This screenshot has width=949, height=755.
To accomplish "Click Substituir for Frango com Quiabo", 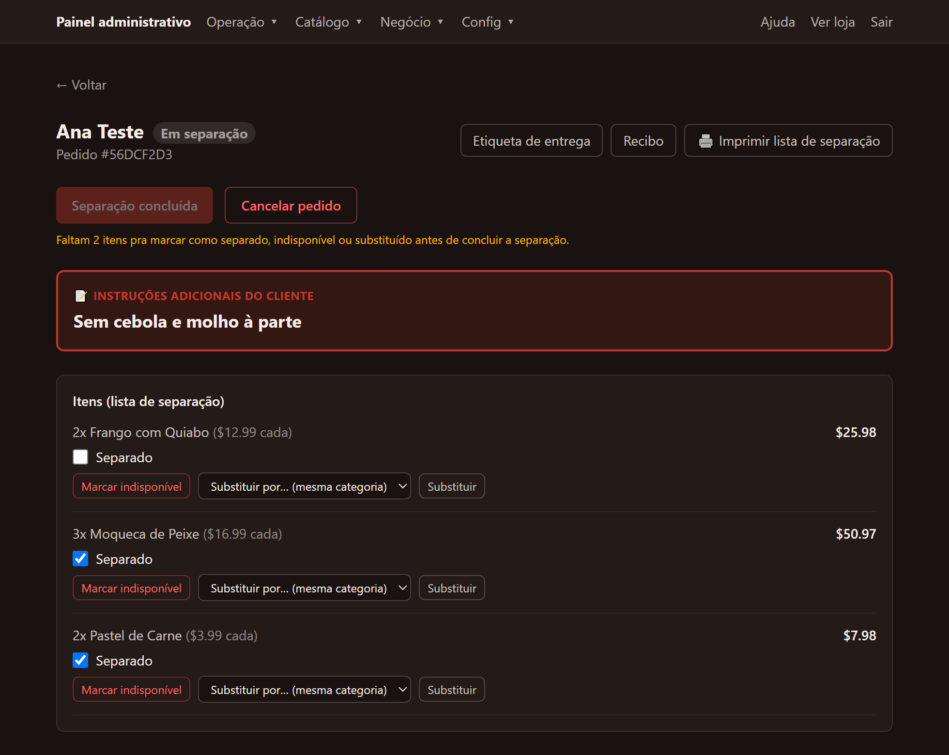I will (452, 486).
